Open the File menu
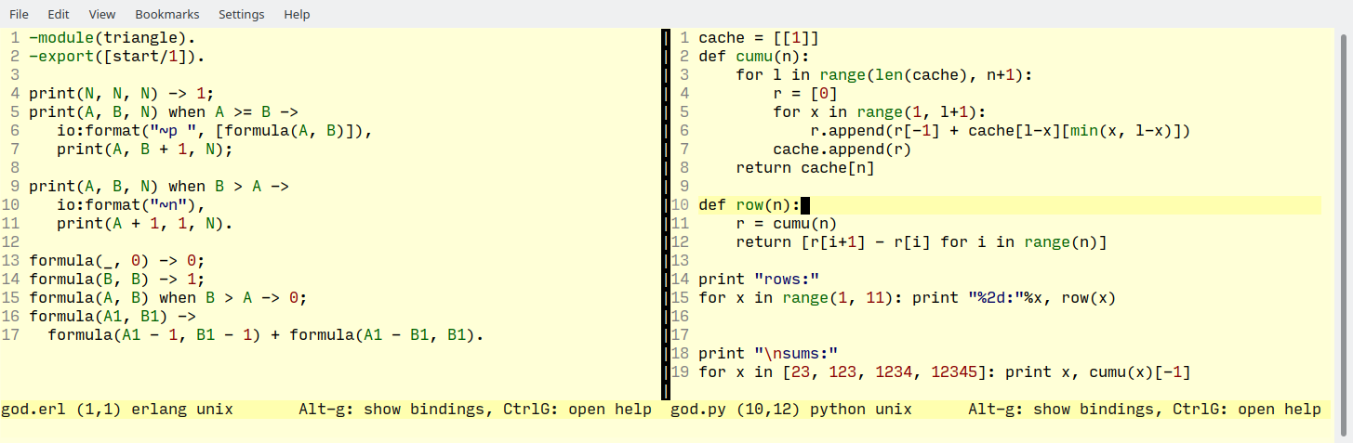The height and width of the screenshot is (443, 1353). [x=19, y=14]
